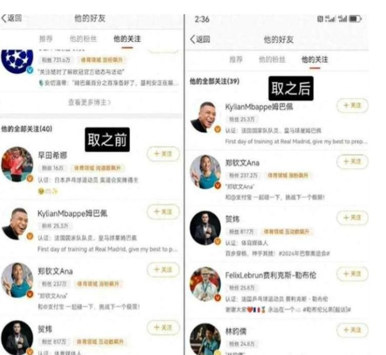This screenshot has width=386, height=355.
Task: Follow 早田希娜 with the +关注 button
Action: point(163,154)
